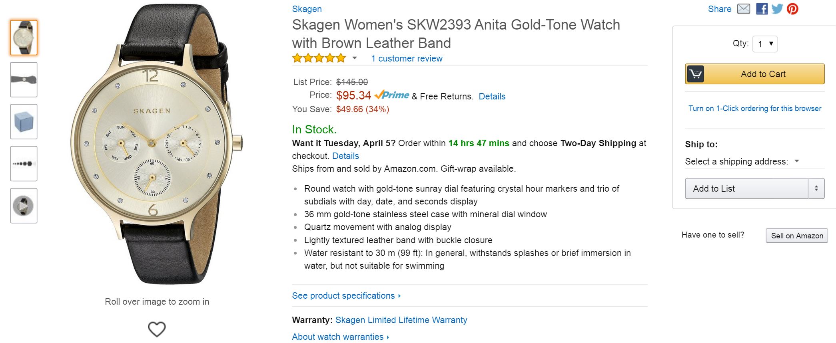Expand star ratings breakdown arrow
Screen dimensions: 836x343
pyautogui.click(x=354, y=58)
